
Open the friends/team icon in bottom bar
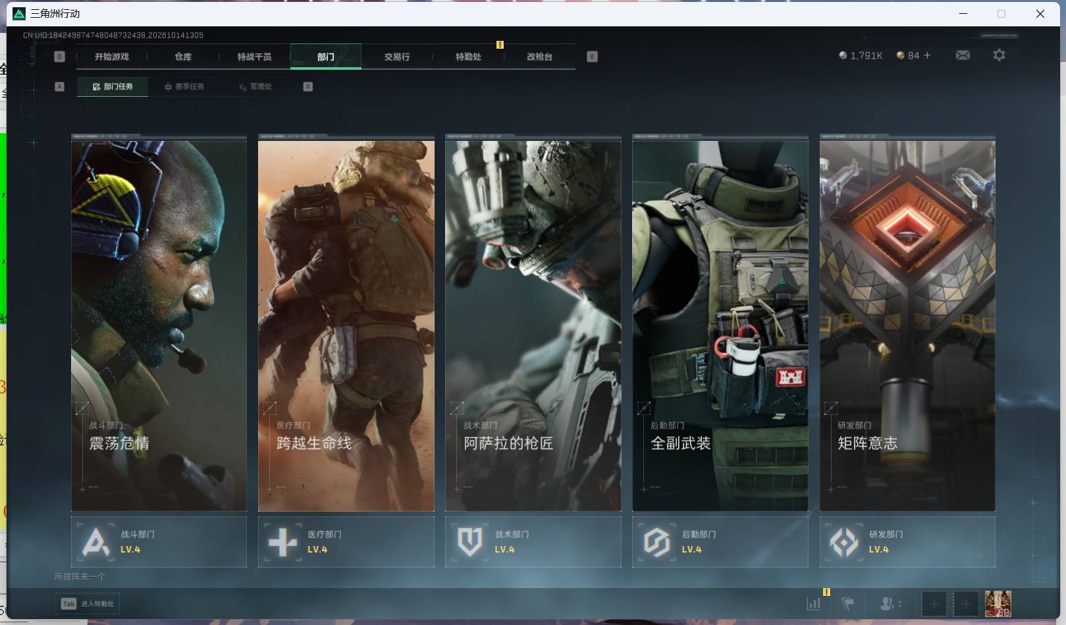pyautogui.click(x=888, y=603)
